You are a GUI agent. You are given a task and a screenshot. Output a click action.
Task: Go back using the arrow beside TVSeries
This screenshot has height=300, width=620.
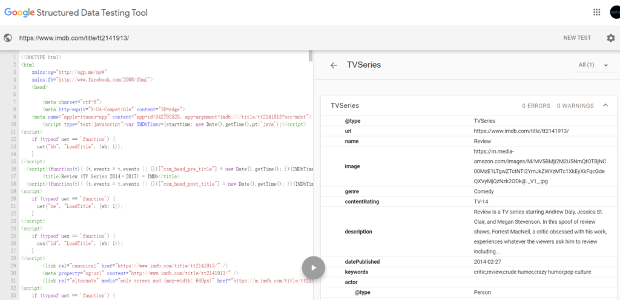334,65
